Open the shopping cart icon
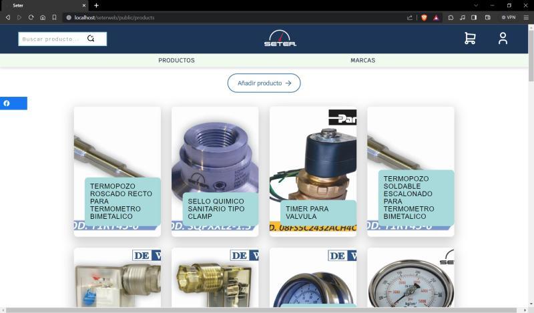 470,38
